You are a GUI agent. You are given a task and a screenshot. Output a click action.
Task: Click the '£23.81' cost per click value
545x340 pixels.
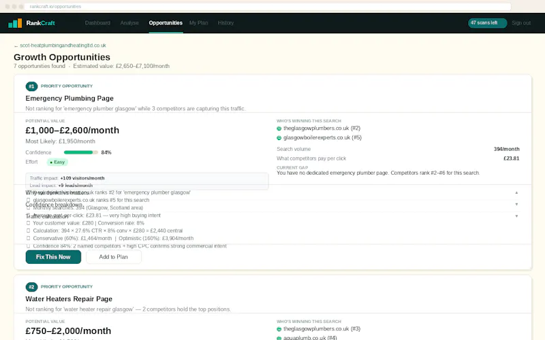(512, 158)
